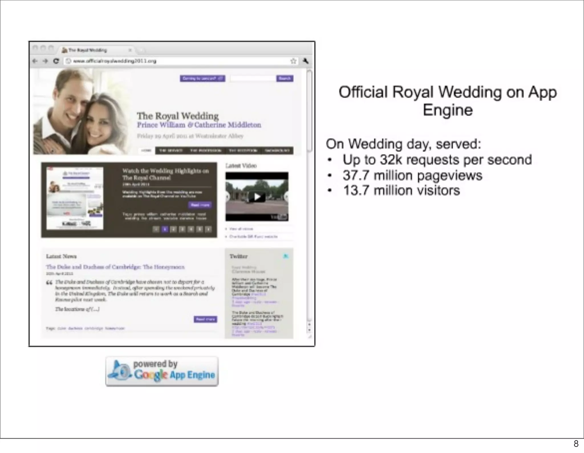Go to carousel slide 2
The image size is (584, 453).
(173, 229)
